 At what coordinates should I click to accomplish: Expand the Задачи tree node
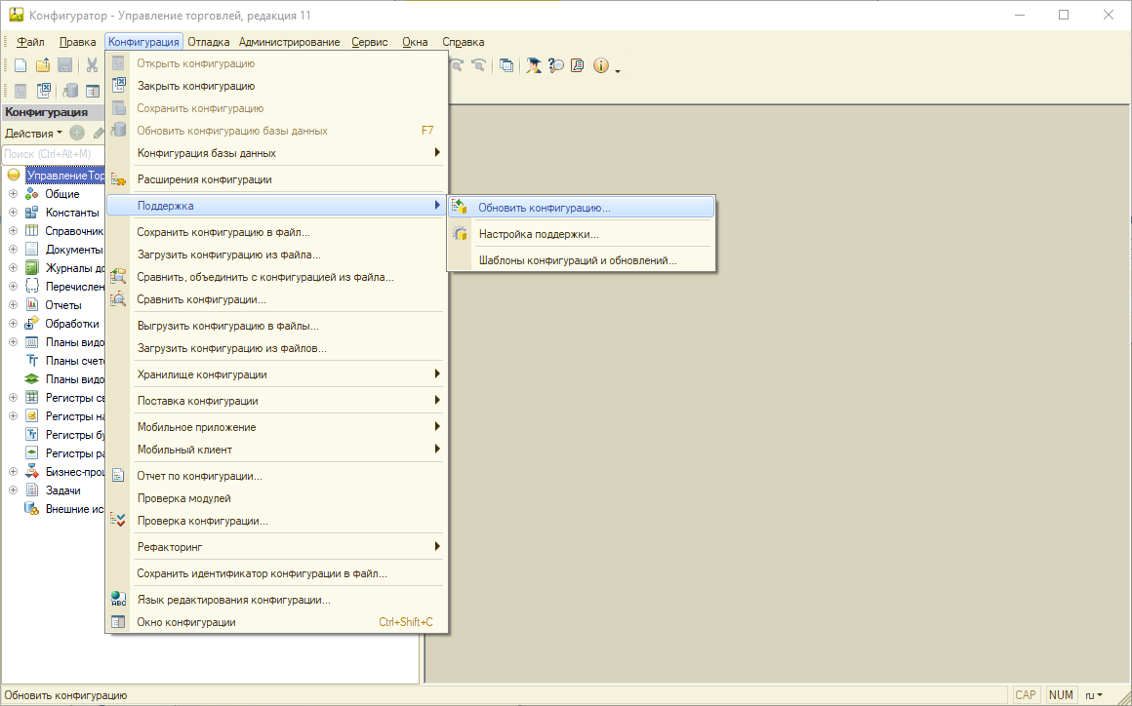pos(14,490)
